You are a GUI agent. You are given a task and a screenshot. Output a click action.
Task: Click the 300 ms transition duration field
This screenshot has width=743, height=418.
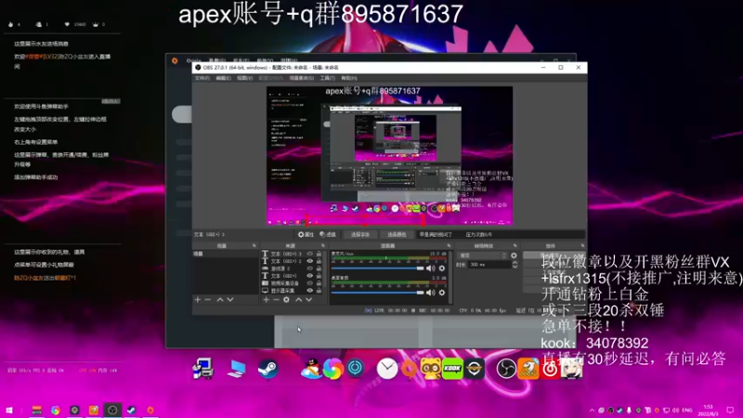(489, 265)
